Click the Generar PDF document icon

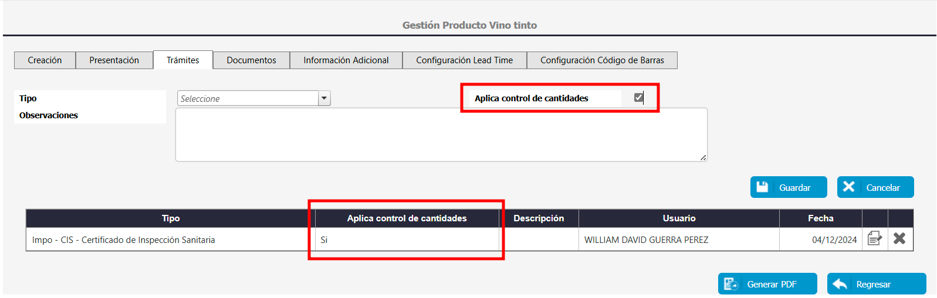pos(730,284)
